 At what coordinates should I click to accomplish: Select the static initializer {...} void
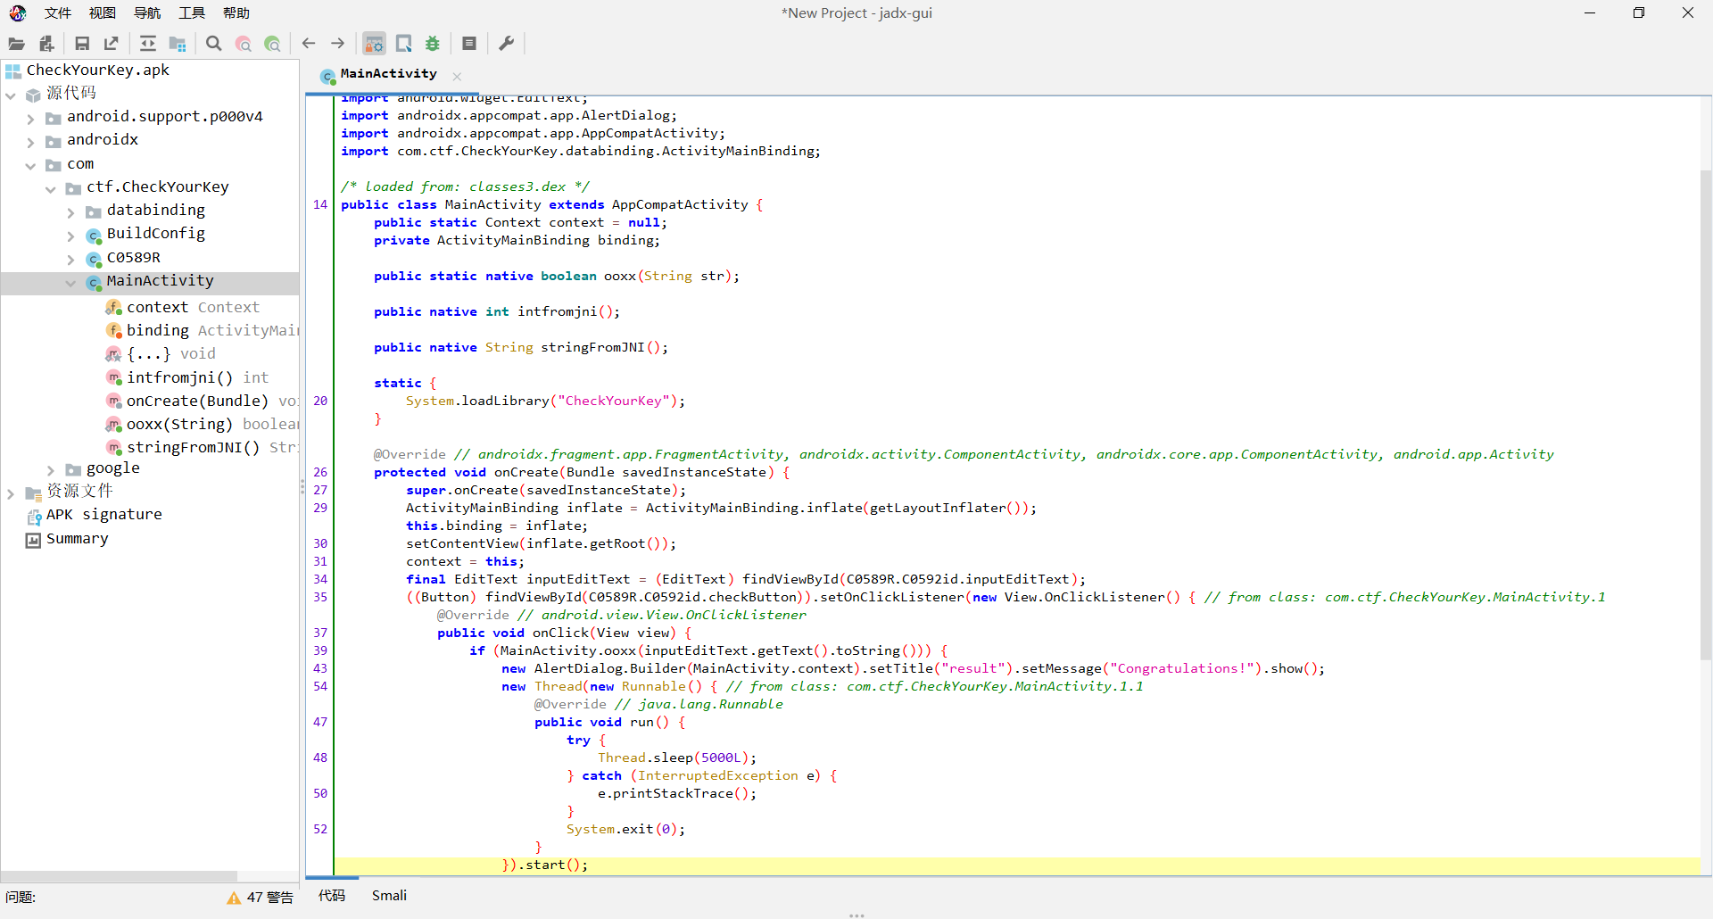click(x=170, y=354)
